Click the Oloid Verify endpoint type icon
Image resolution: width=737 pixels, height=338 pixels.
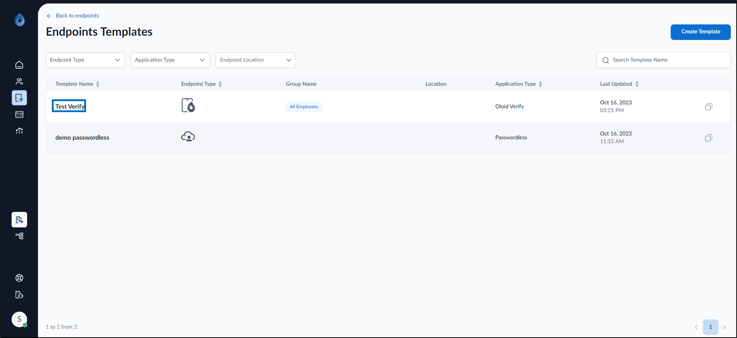(x=188, y=106)
